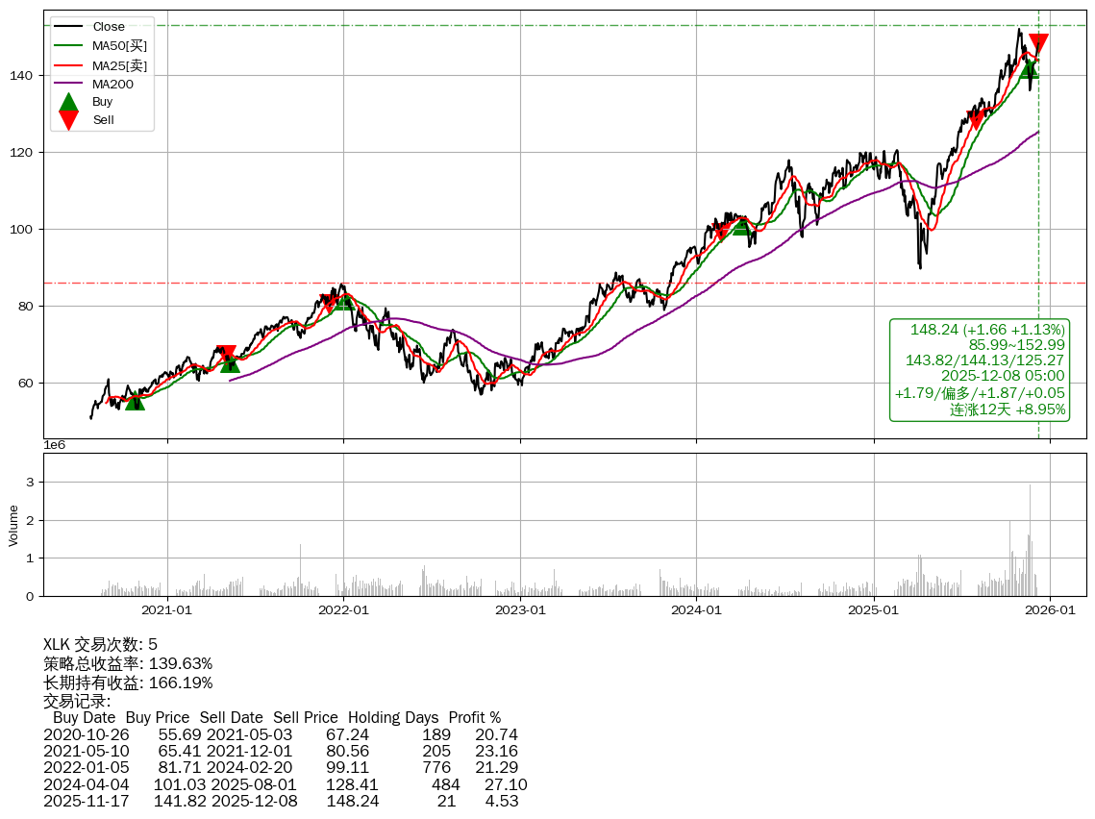Click the 2025-01 x-axis date label

tap(873, 609)
